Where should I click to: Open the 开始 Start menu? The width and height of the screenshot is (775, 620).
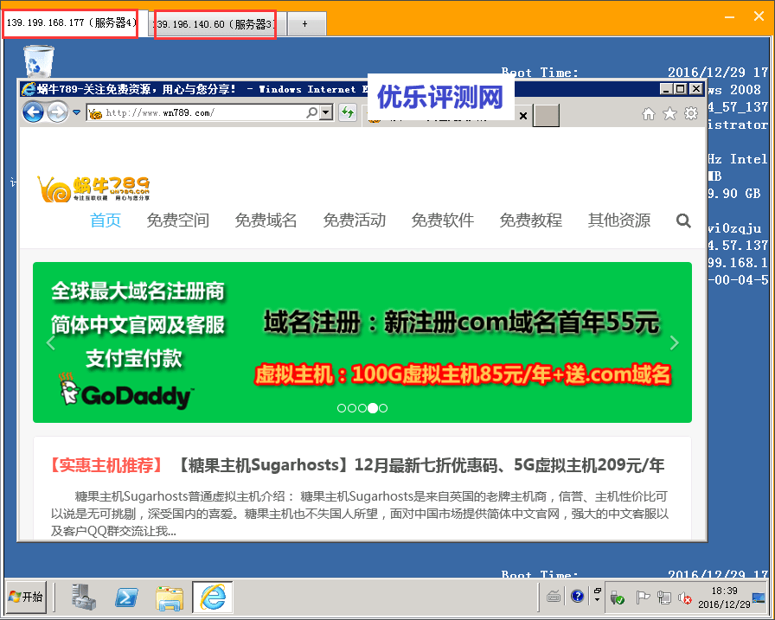[26, 597]
